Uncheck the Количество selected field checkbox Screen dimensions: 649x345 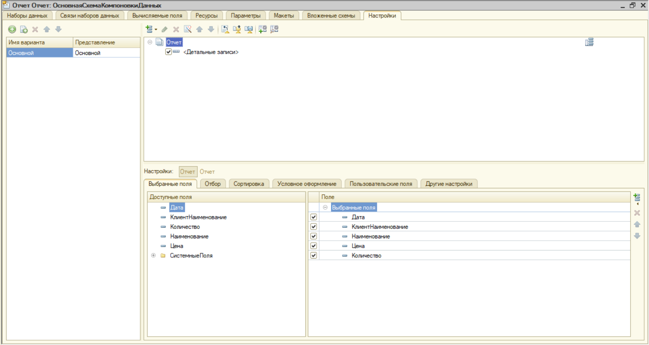313,255
